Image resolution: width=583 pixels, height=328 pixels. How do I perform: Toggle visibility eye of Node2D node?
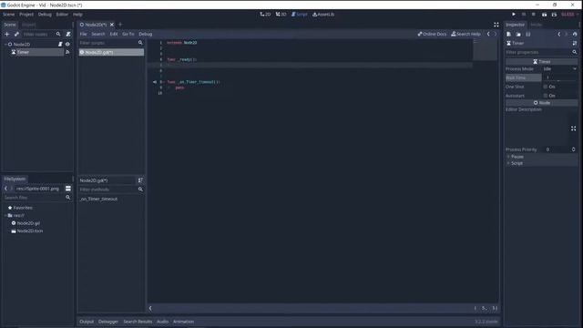67,44
